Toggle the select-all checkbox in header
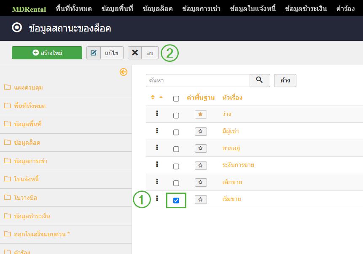The height and width of the screenshot is (254, 363). point(176,98)
